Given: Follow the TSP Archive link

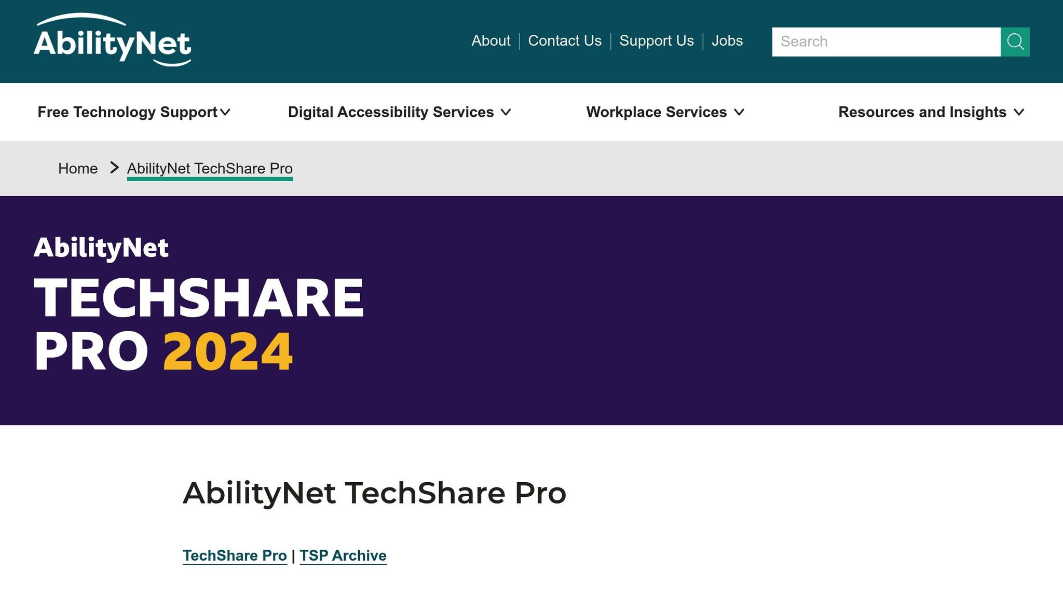Looking at the screenshot, I should point(343,555).
